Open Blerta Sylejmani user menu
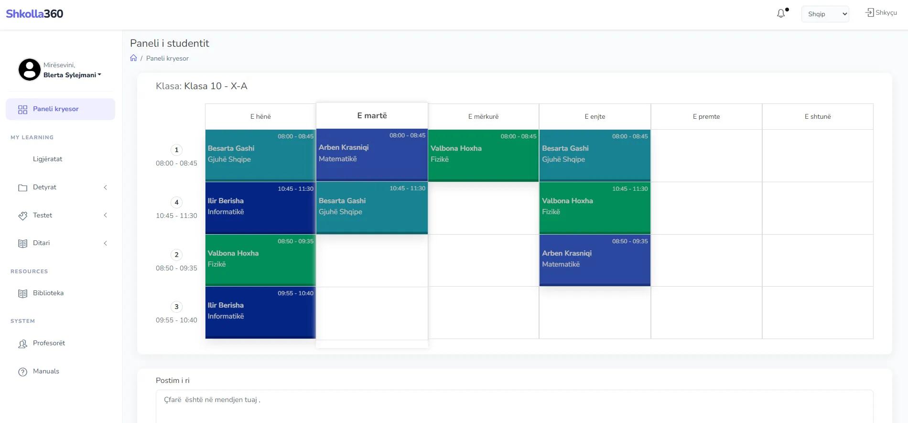 point(72,75)
